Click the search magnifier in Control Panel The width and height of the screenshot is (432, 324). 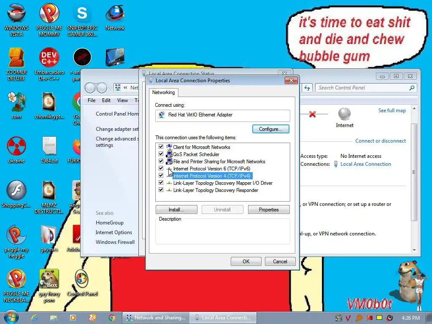pyautogui.click(x=412, y=88)
